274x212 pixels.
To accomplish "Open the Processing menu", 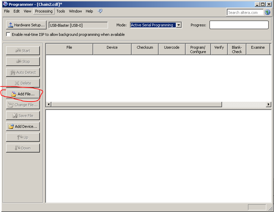I will (44, 11).
